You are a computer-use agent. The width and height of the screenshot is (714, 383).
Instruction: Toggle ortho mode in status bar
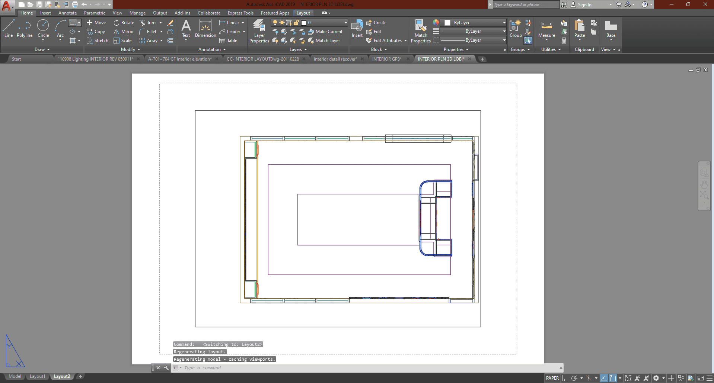click(x=565, y=378)
